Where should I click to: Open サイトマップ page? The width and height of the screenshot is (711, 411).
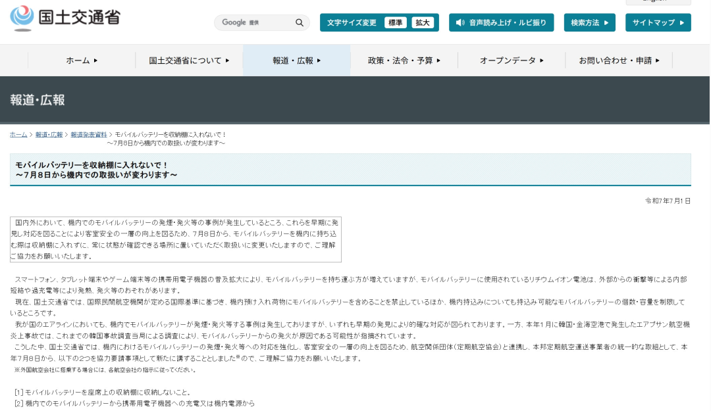tap(658, 22)
